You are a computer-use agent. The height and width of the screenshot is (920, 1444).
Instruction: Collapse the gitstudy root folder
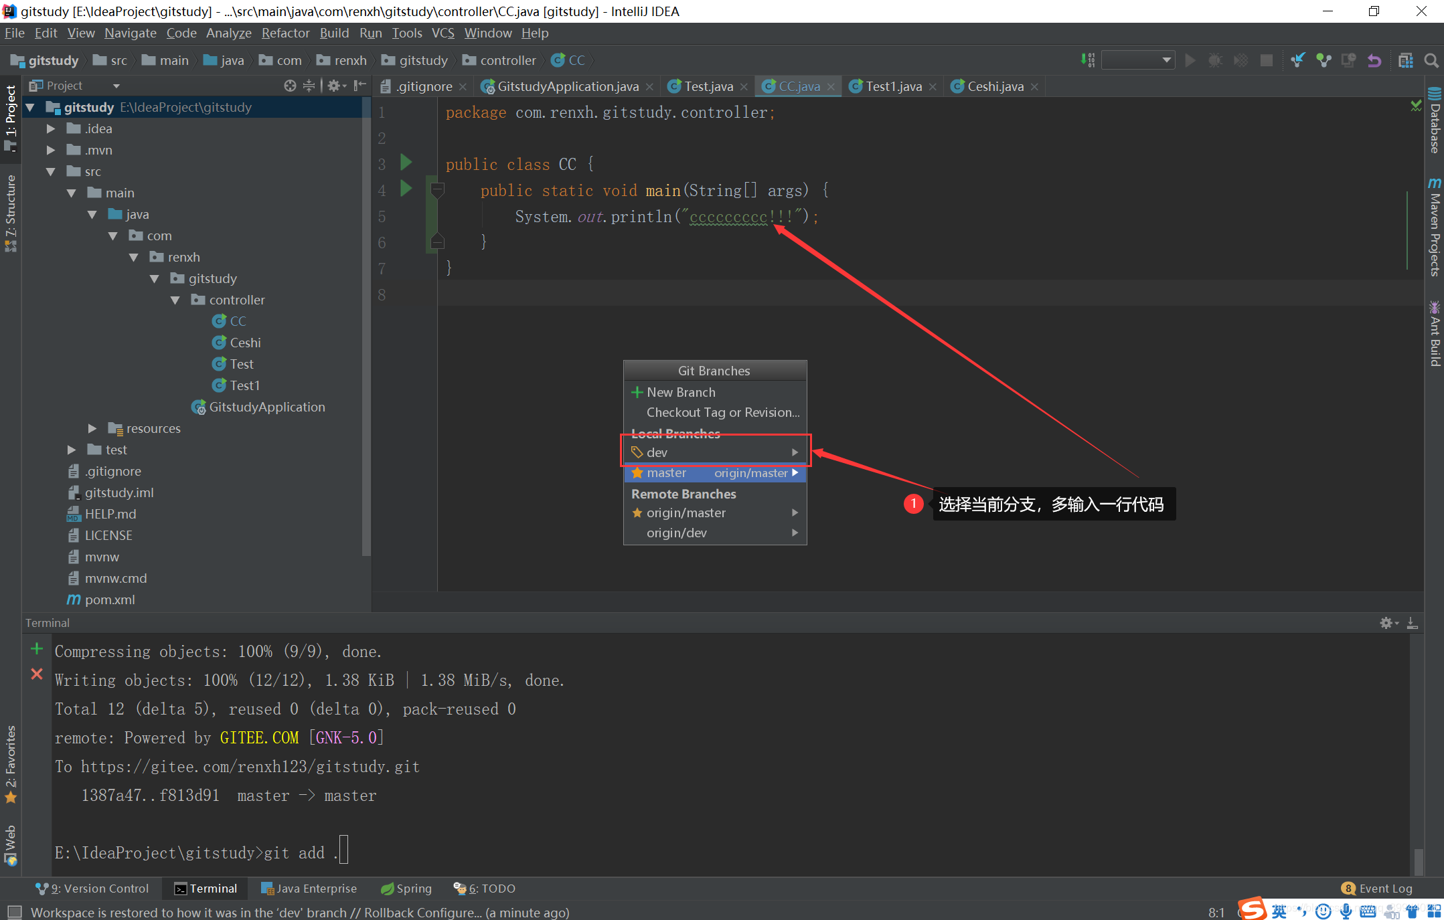[31, 107]
